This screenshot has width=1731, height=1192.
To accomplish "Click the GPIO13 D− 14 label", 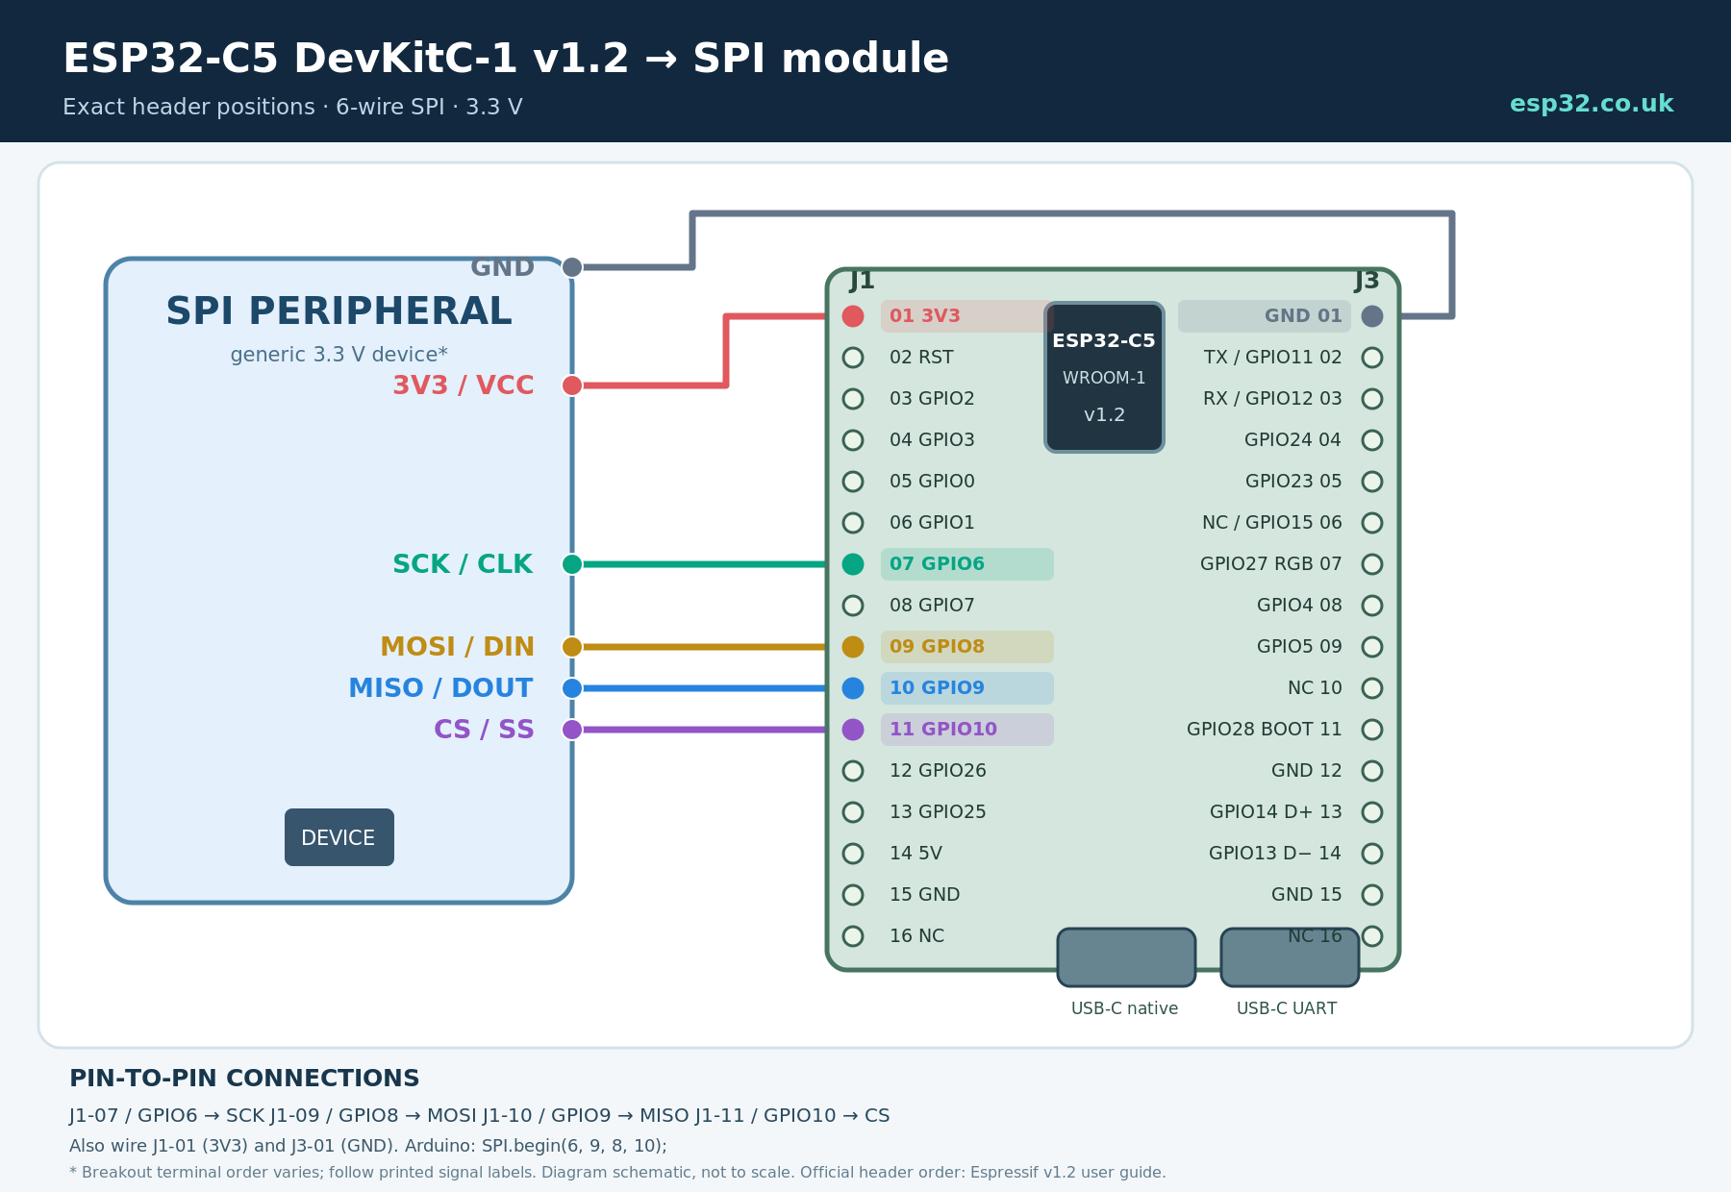I will [x=1275, y=854].
